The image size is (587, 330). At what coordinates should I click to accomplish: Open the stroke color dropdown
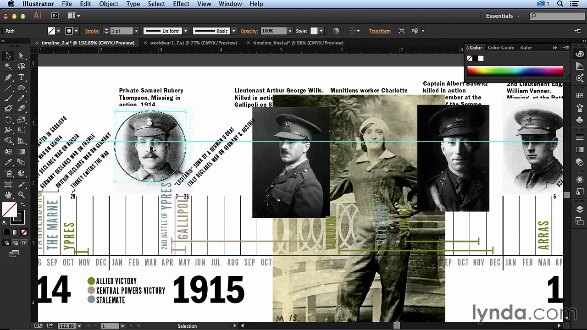76,31
